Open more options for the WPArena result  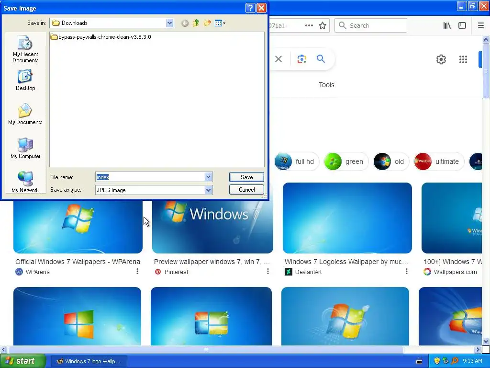point(137,271)
